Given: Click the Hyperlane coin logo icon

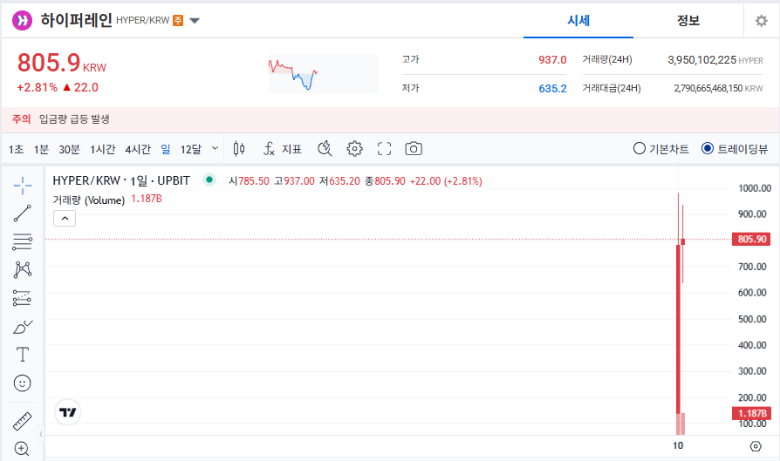Looking at the screenshot, I should [x=22, y=20].
